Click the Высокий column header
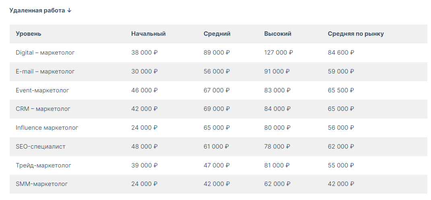 pyautogui.click(x=278, y=34)
